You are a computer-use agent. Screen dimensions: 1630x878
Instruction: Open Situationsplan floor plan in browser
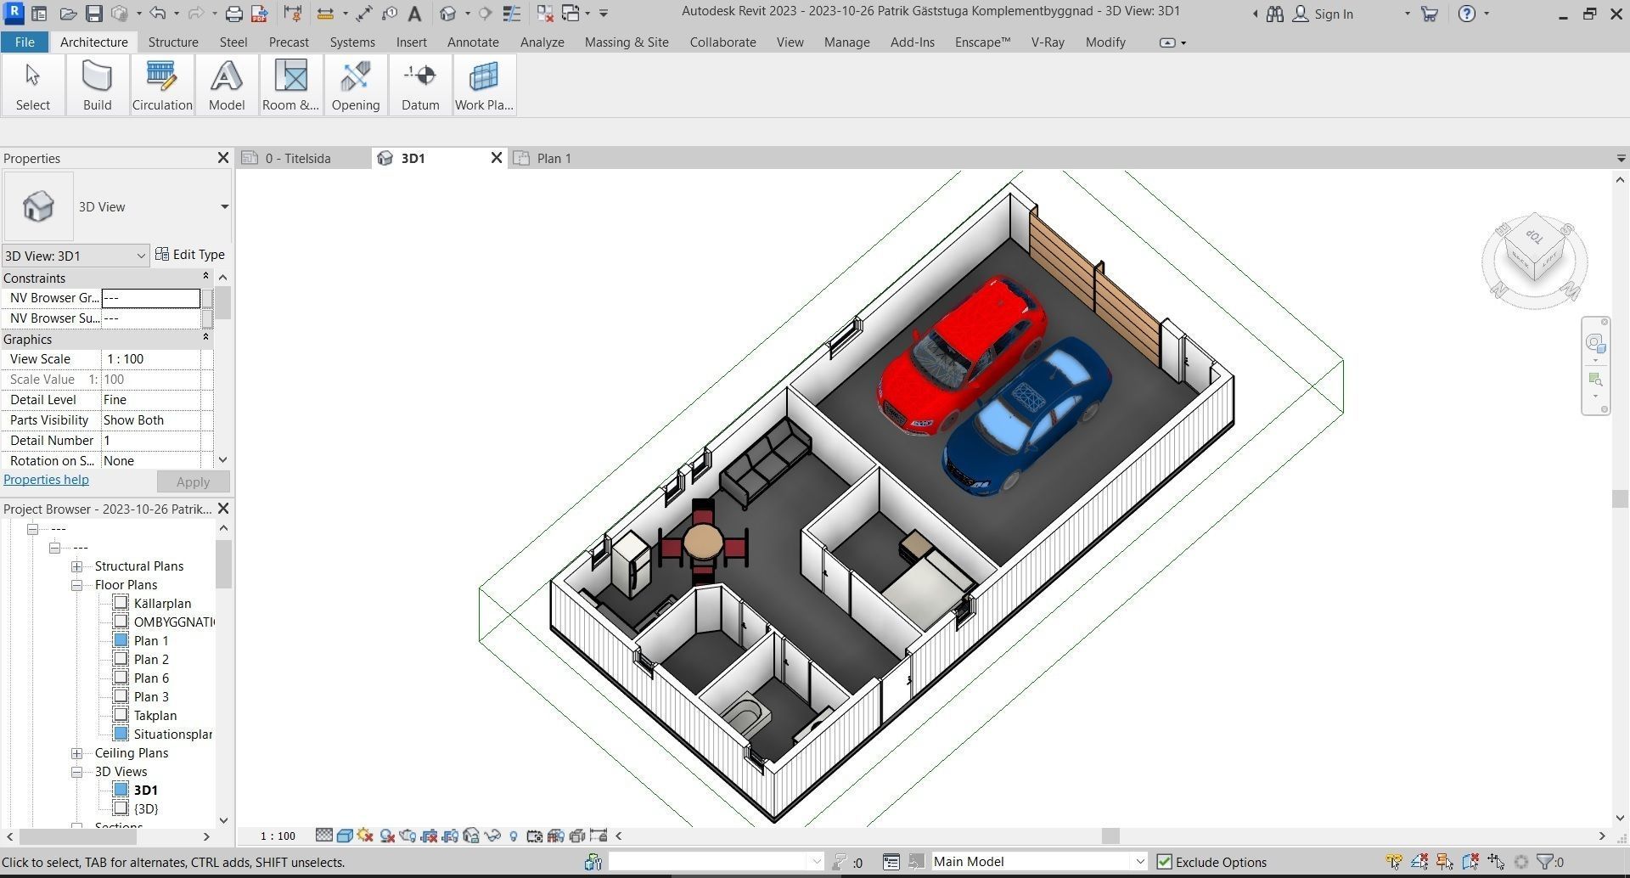[173, 734]
